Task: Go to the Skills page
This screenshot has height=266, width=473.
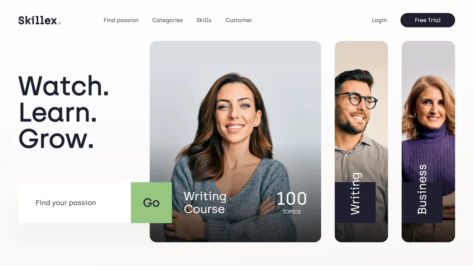Action: (x=204, y=20)
